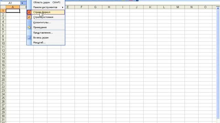Select row 2 header
The height and width of the screenshot is (123, 220).
[3, 14]
